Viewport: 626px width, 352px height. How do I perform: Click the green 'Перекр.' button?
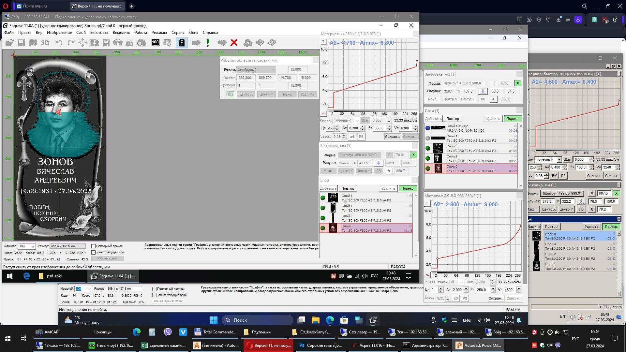point(408,188)
